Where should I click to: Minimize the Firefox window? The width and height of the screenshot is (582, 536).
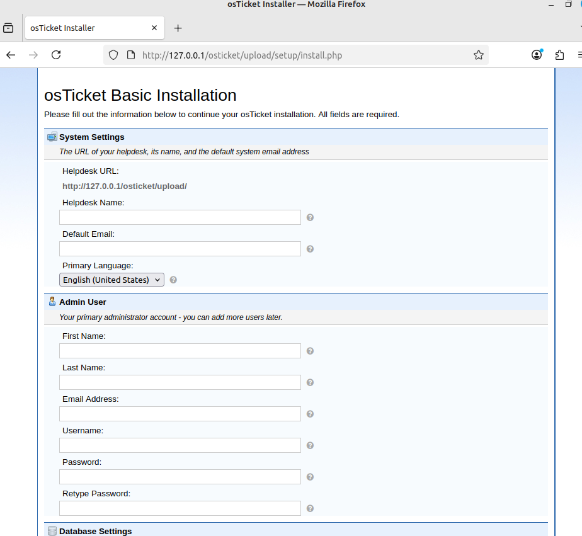pyautogui.click(x=551, y=4)
